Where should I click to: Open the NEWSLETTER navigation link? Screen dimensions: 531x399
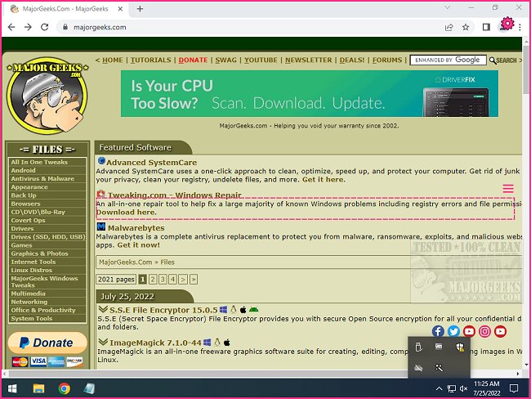309,60
